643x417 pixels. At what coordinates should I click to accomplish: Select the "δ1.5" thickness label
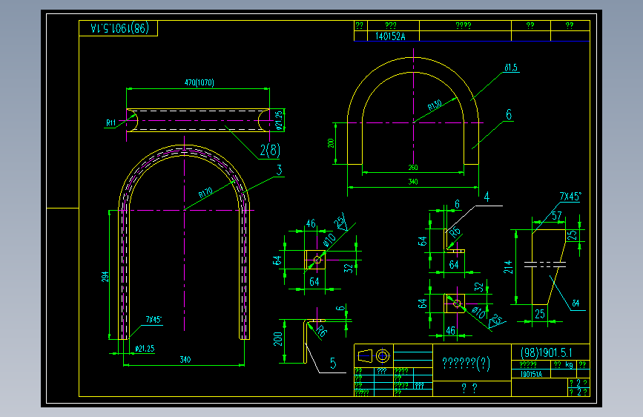click(511, 68)
